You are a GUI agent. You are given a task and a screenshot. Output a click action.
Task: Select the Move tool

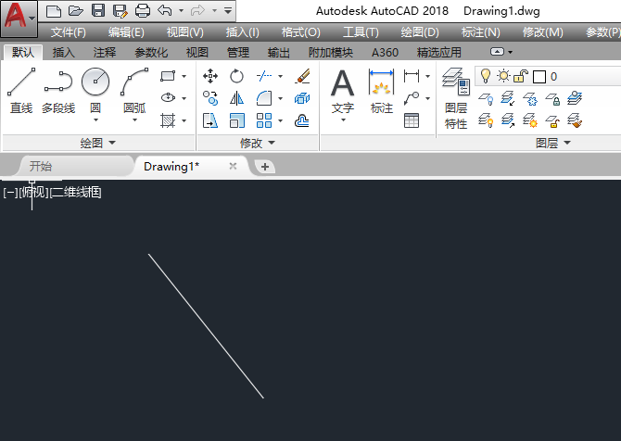tap(210, 76)
